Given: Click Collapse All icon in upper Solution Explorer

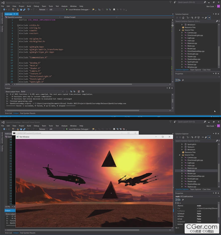Looking at the screenshot, I should (195, 18).
